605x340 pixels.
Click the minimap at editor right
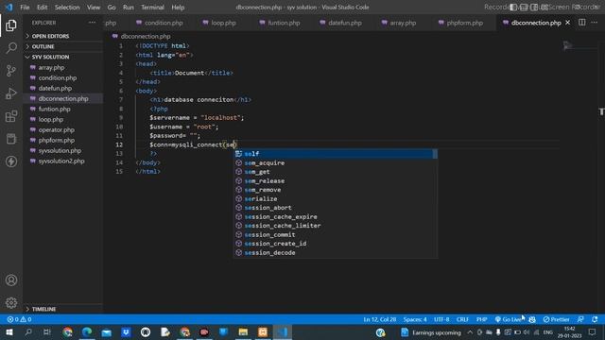(579, 46)
